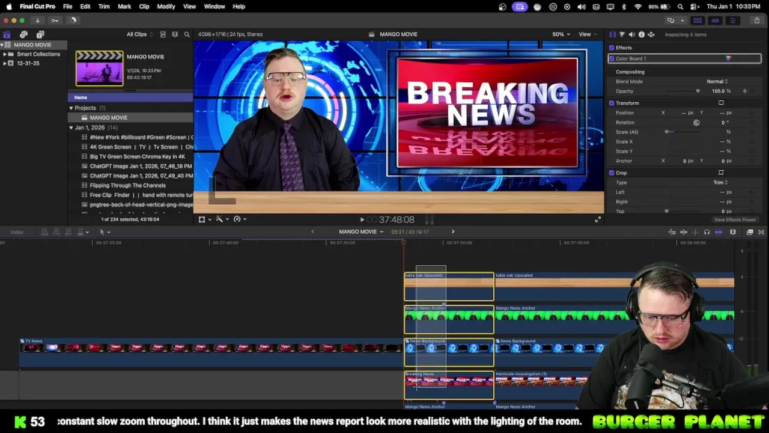Expand the Smart Collections folder
Screen dimensions: 769x433
coord(5,54)
